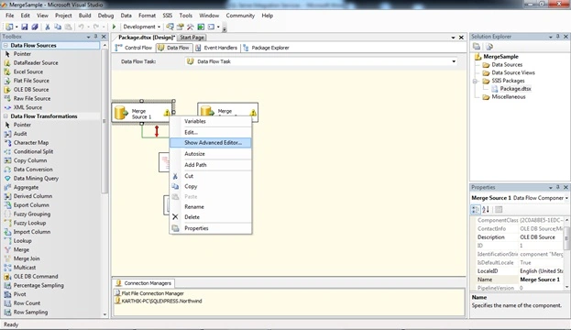Select Data Conversion transformation
571x330 pixels.
pyautogui.click(x=33, y=170)
